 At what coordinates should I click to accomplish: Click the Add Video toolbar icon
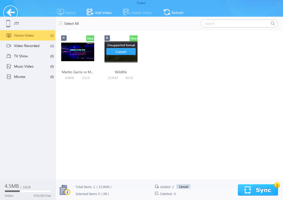pos(90,12)
